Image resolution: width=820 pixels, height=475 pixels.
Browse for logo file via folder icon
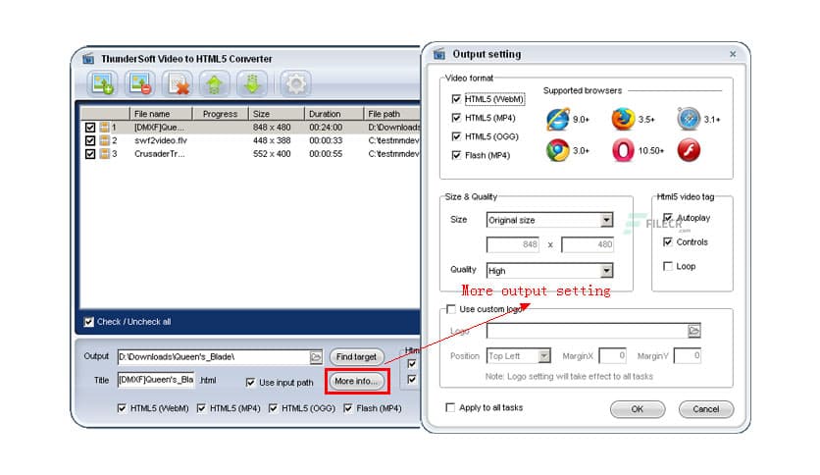click(694, 331)
